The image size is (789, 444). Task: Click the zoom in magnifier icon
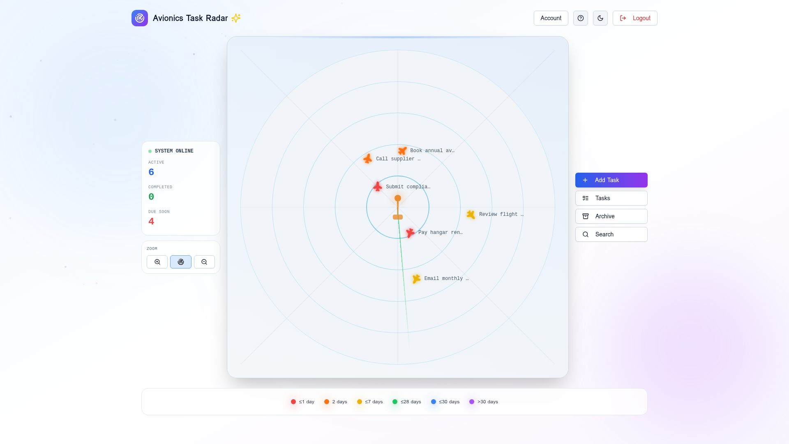157,262
